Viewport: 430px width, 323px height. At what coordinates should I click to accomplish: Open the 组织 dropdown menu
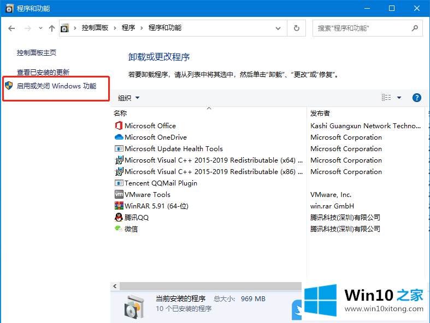128,98
